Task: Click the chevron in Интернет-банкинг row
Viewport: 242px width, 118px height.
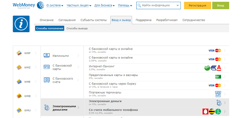Action: (225, 68)
